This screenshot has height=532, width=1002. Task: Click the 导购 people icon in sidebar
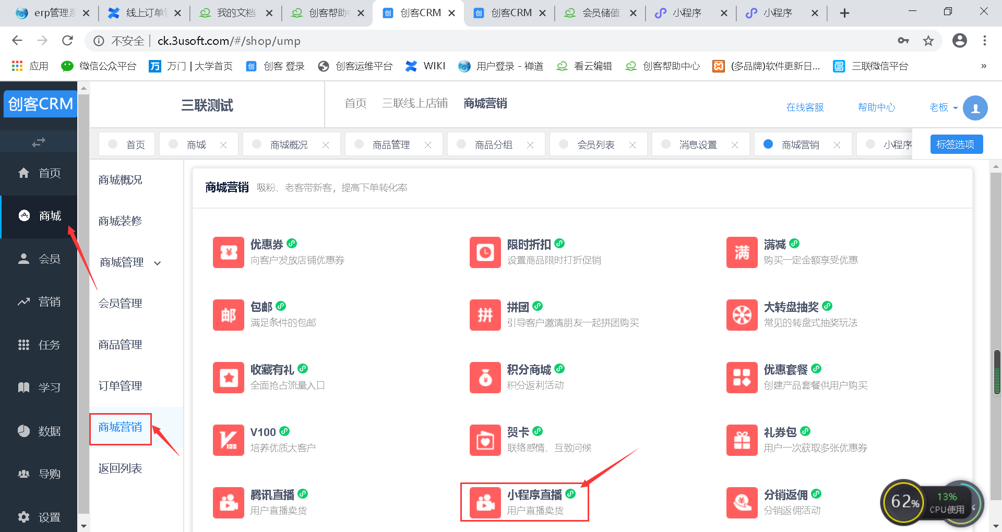click(23, 474)
